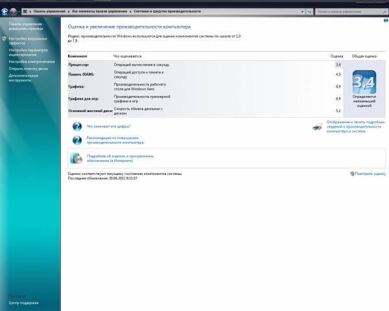Click the 3,4 base score badge
389x311 pixels.
click(x=364, y=82)
